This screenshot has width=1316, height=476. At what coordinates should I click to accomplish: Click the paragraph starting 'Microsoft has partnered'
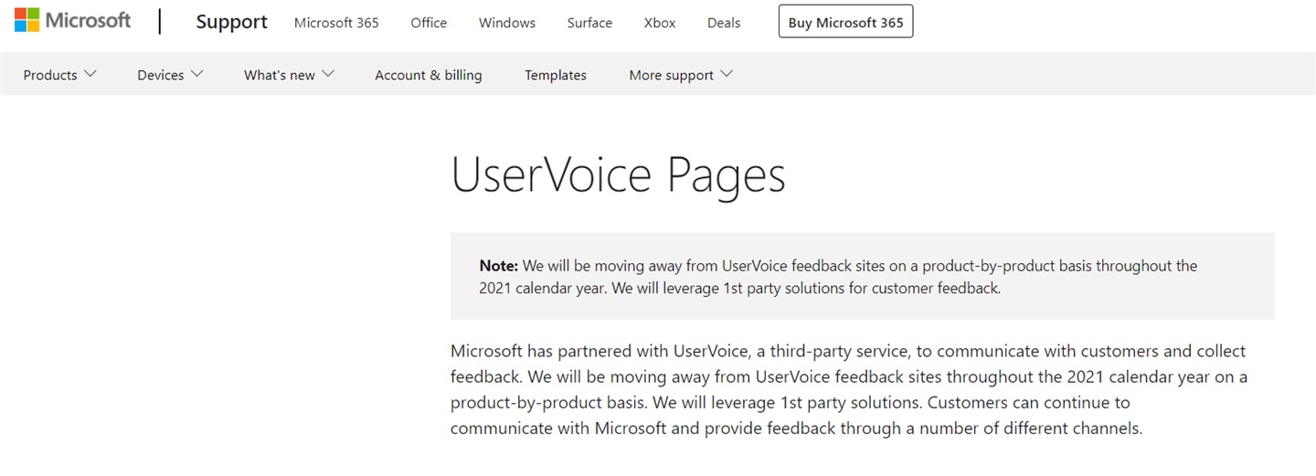[847, 389]
